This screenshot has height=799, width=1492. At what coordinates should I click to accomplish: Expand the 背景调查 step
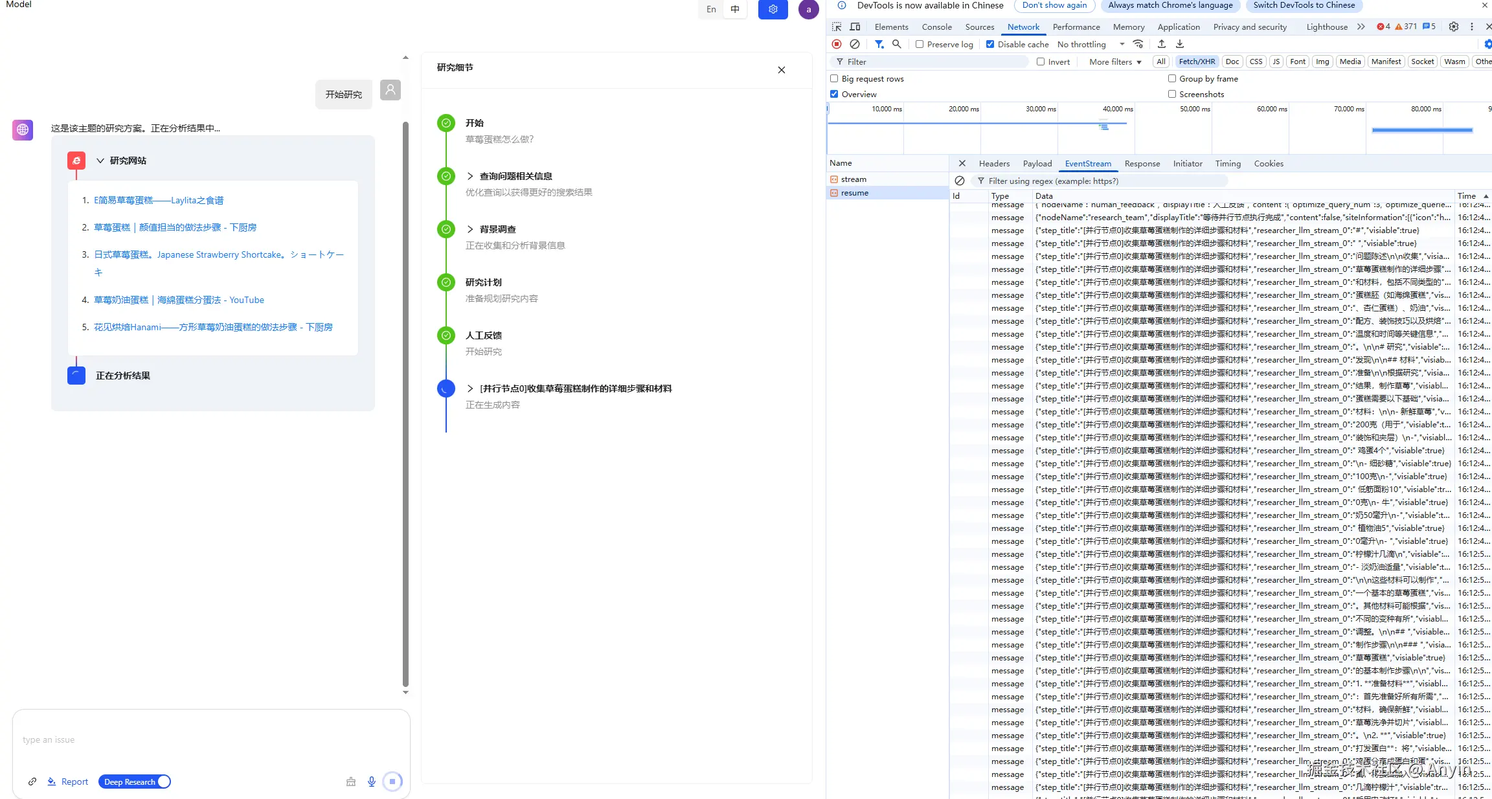tap(470, 229)
